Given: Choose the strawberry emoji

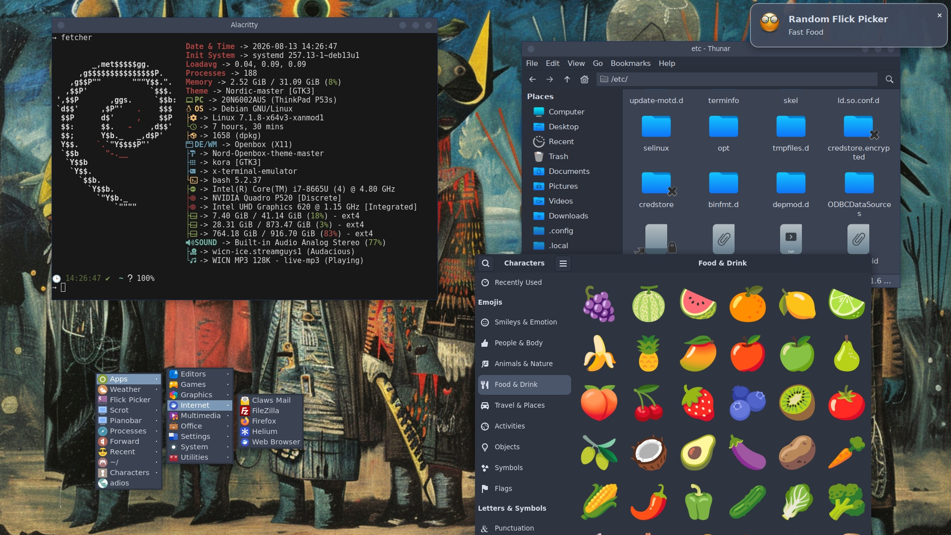Looking at the screenshot, I should [x=698, y=403].
